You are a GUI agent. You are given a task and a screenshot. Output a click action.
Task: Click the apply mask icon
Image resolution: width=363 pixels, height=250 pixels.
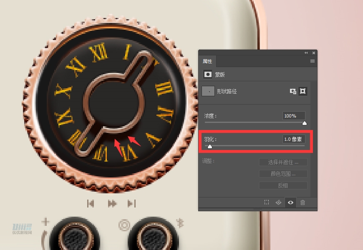278,202
